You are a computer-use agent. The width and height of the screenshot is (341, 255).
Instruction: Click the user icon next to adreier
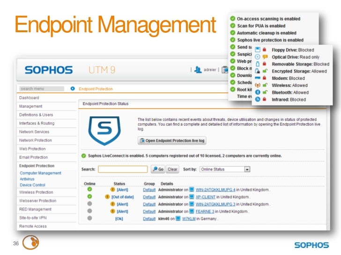198,70
